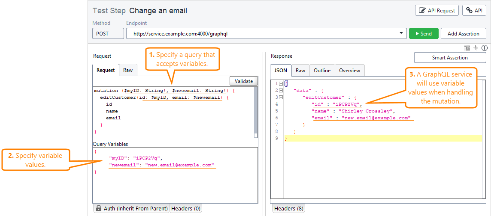491x216 pixels.
Task: Click the Smart Assertion button
Action: point(450,57)
